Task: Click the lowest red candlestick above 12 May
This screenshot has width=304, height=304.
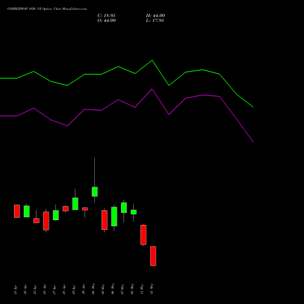Action: pos(153,256)
